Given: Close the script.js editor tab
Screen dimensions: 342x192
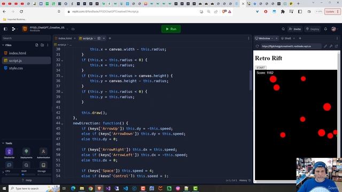Looking at the screenshot, I should click(104, 38).
